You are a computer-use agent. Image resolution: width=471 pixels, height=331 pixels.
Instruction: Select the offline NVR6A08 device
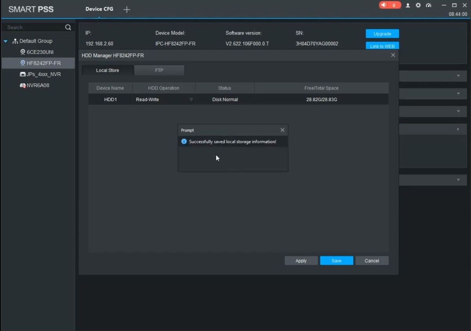[38, 85]
